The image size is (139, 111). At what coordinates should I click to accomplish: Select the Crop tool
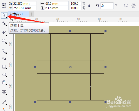[x=4, y=33]
